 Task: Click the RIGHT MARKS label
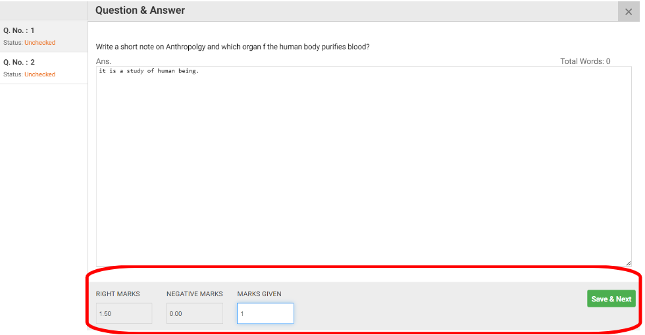118,294
